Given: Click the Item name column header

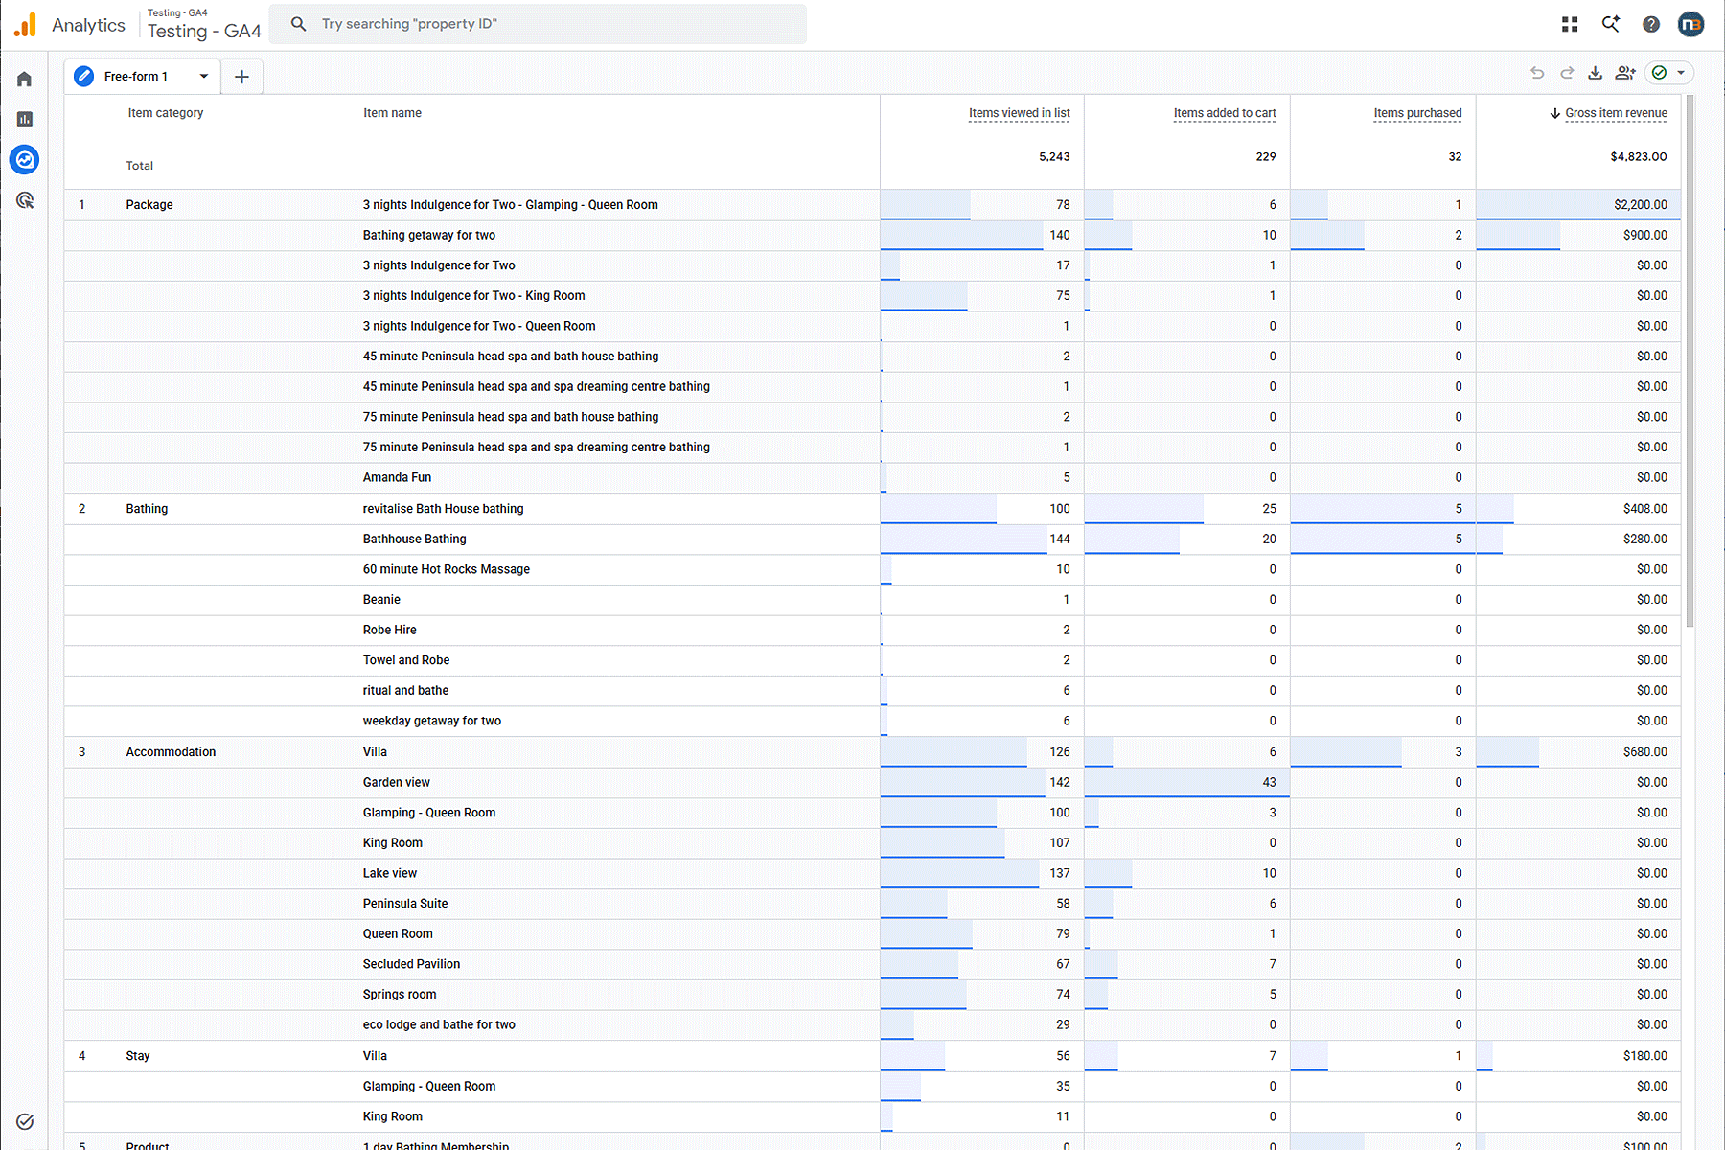Looking at the screenshot, I should coord(392,113).
